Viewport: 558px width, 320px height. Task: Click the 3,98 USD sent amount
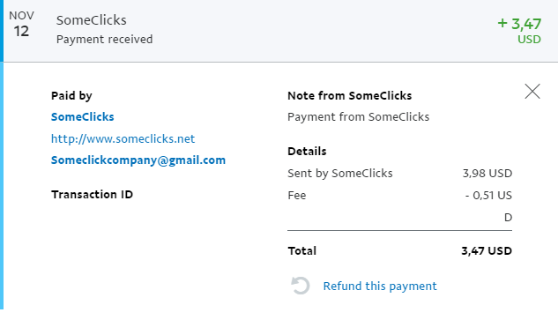487,174
